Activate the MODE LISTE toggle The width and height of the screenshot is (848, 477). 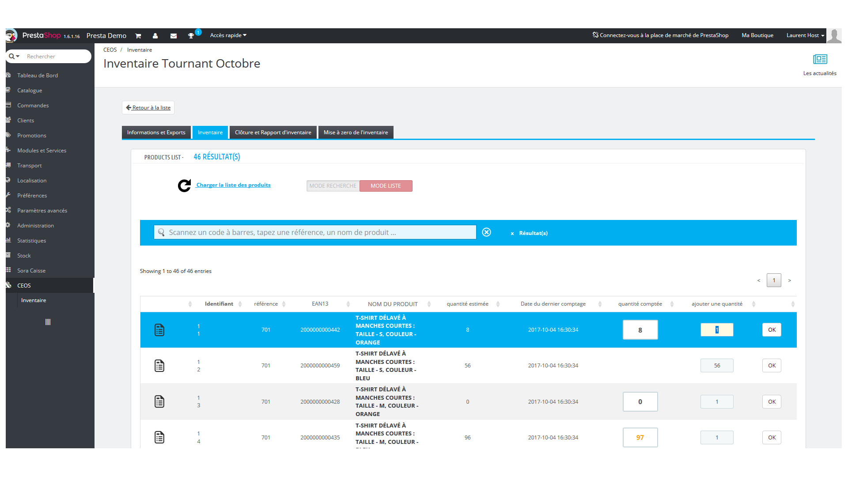click(386, 186)
